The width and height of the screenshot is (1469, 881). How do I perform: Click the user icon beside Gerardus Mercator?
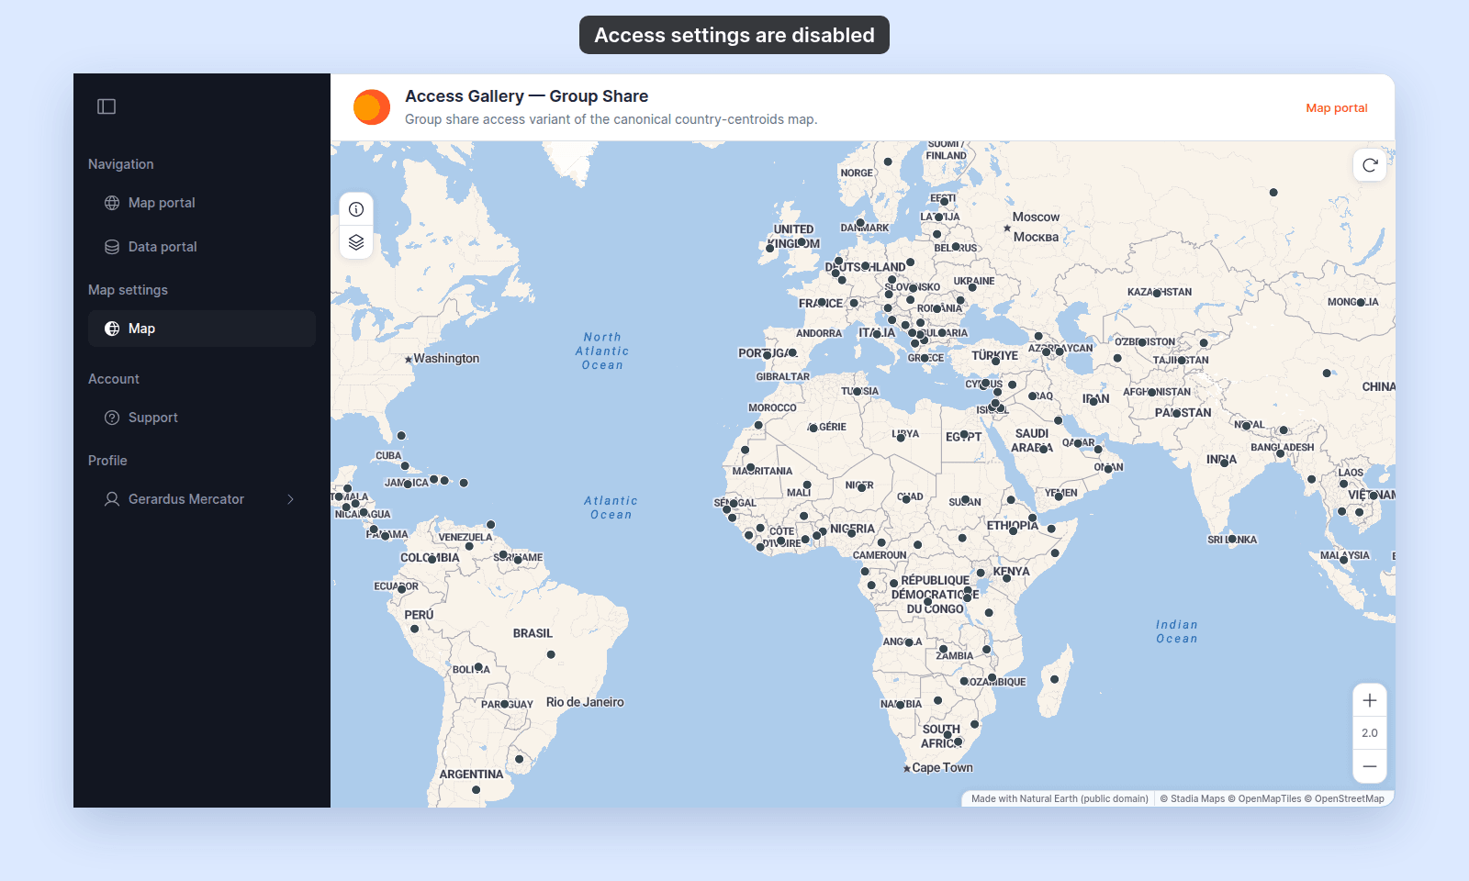click(112, 499)
